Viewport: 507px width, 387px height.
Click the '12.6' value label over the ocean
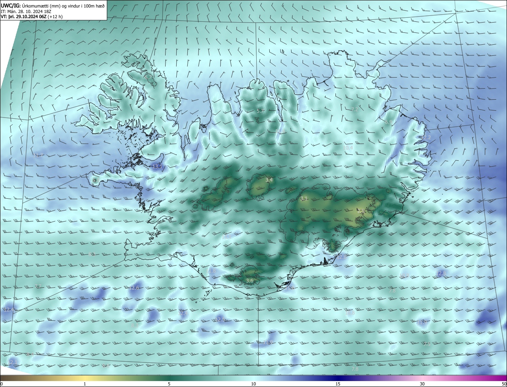click(134, 288)
